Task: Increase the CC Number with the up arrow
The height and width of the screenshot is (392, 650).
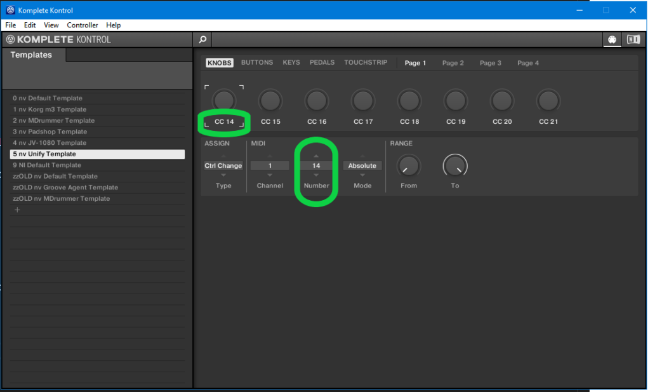Action: click(316, 156)
